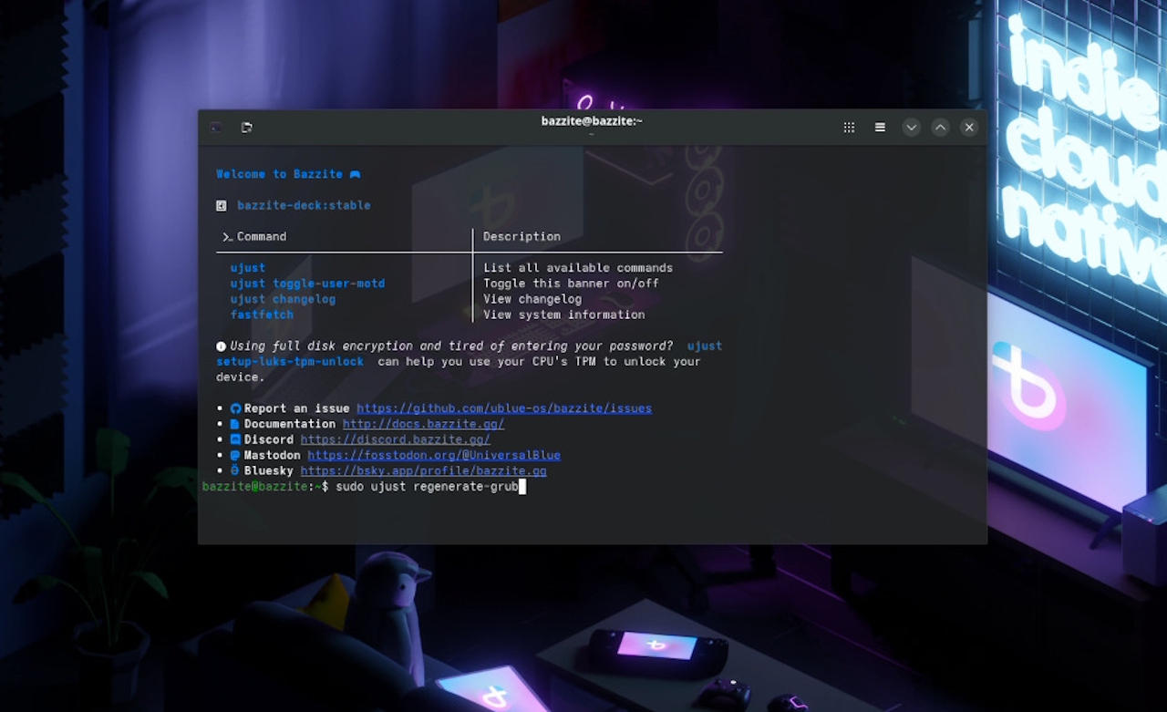Click the gamepad icon after Welcome to Bazzite
Image resolution: width=1167 pixels, height=712 pixels.
pos(354,173)
